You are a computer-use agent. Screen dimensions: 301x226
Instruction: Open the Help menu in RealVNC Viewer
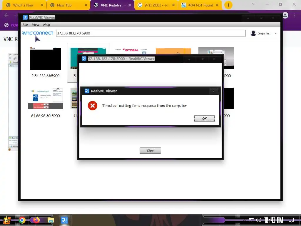pos(46,25)
